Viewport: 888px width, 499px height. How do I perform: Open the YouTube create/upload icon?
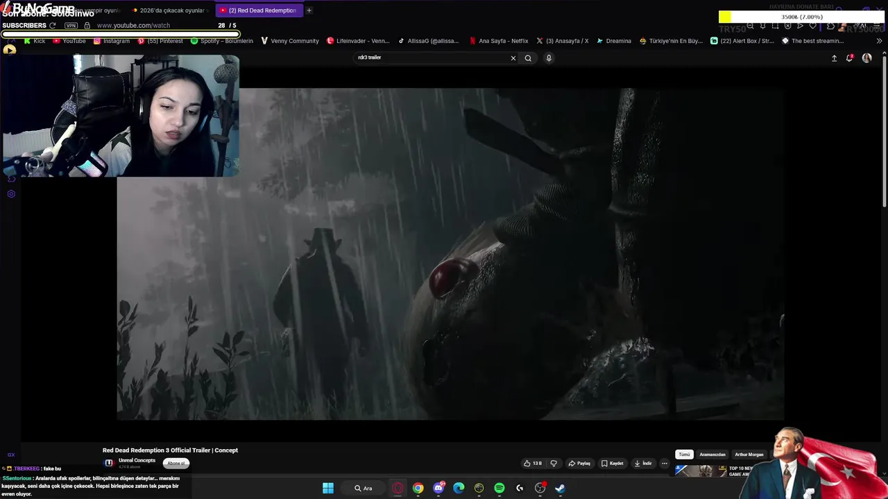coord(834,58)
